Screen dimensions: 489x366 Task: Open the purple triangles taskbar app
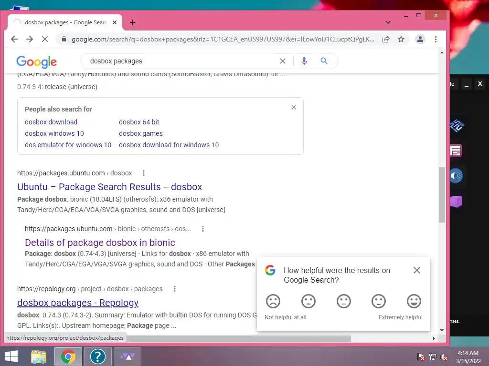click(127, 356)
